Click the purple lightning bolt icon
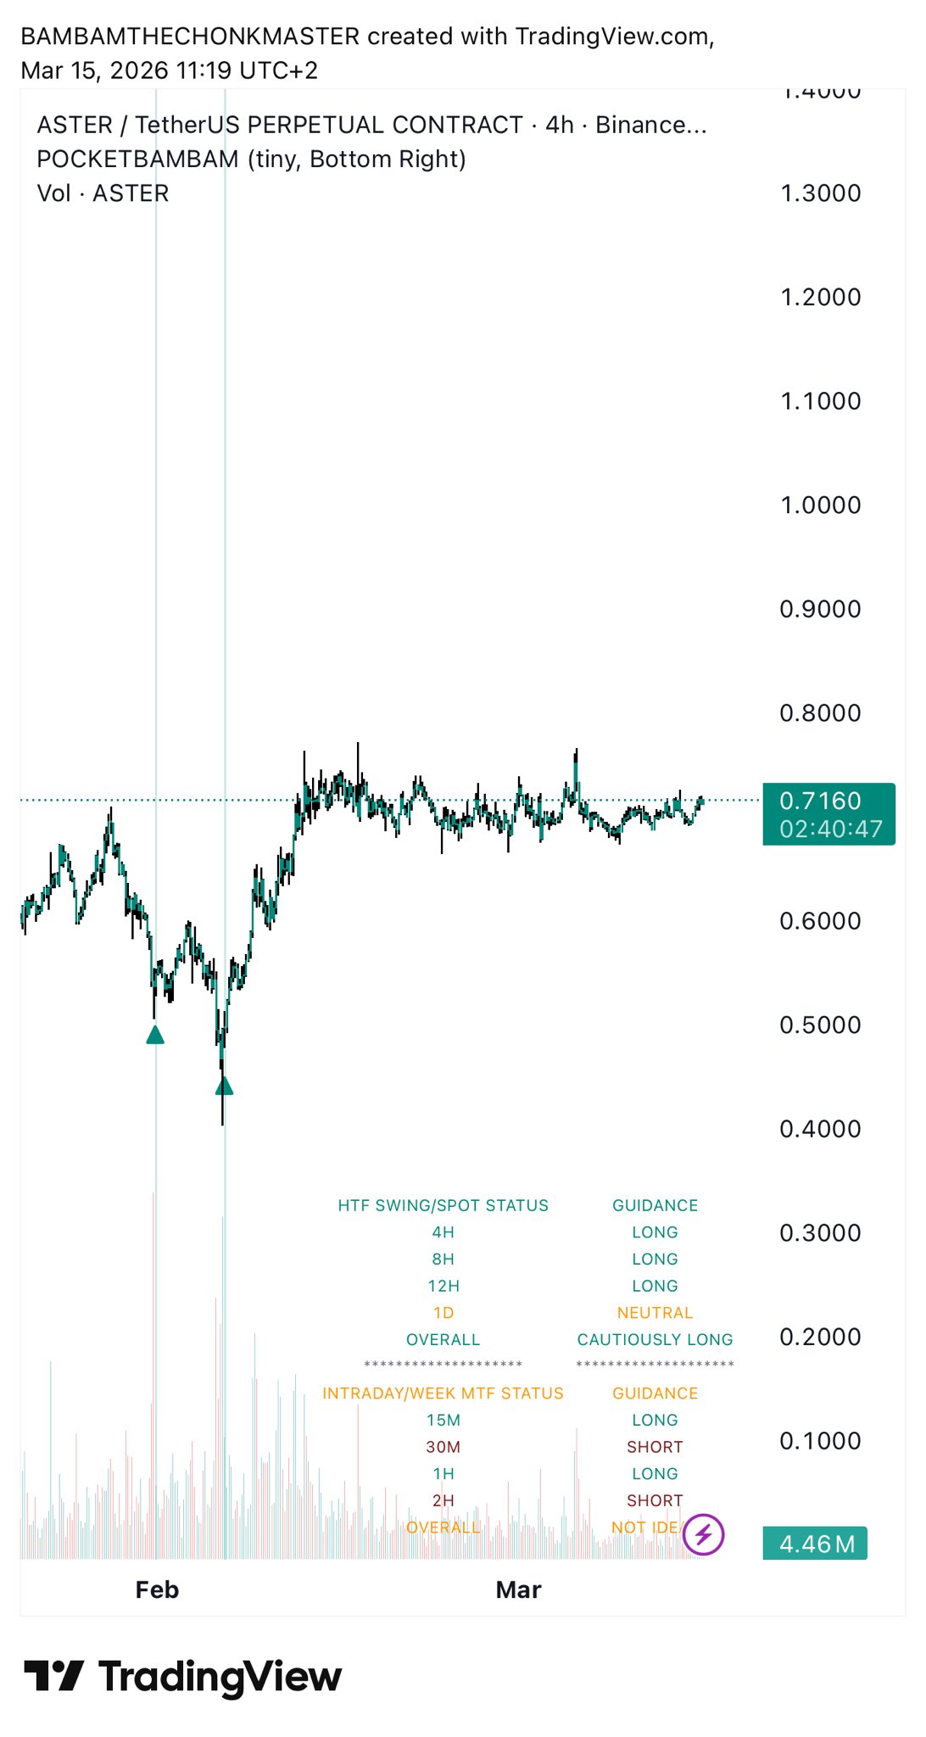 (x=704, y=1534)
